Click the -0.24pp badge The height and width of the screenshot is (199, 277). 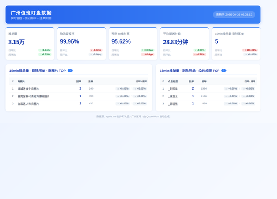pos(148,54)
